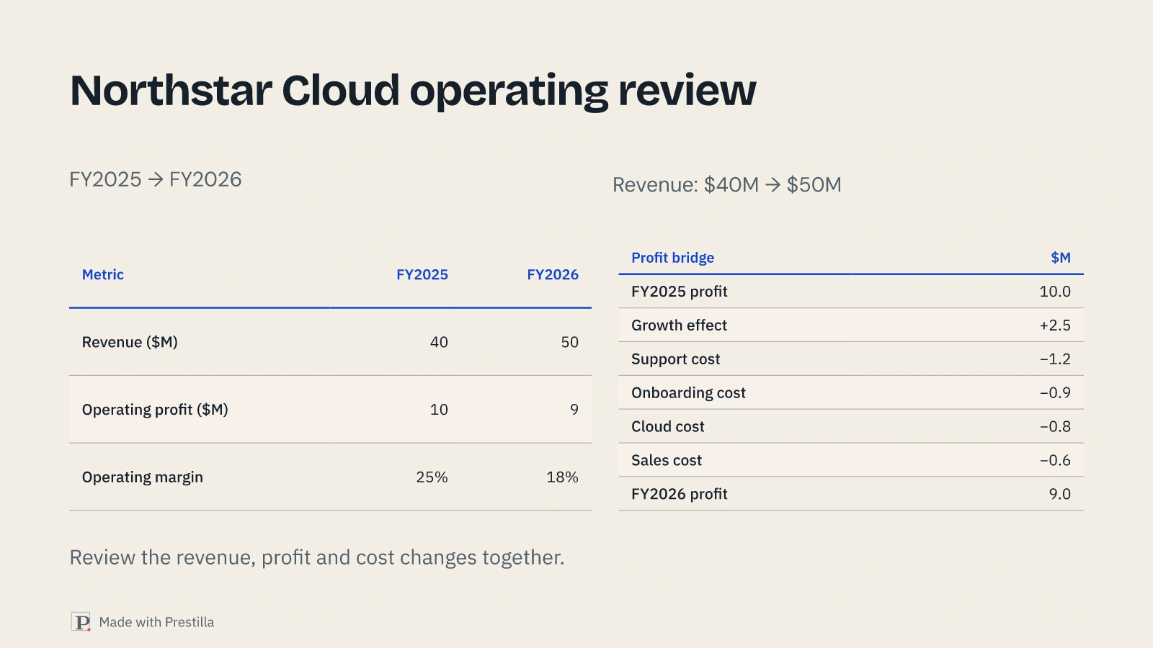Select the Operating margin row label
1153x648 pixels.
click(x=143, y=477)
